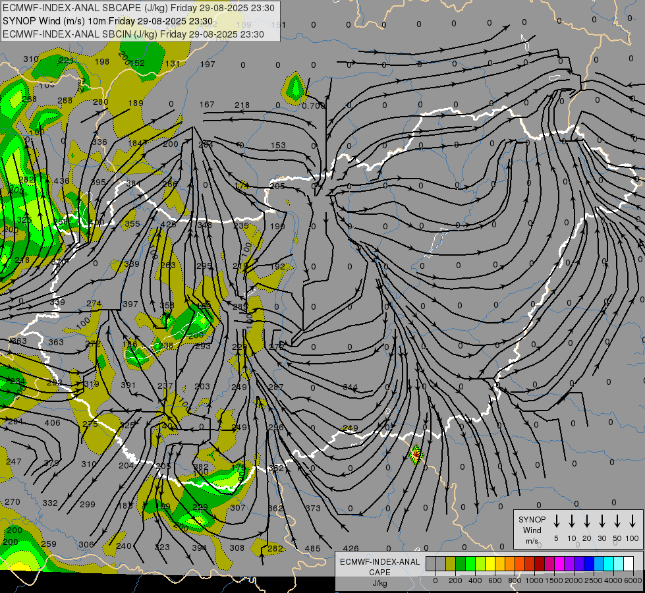Click the orange swatch in the CAPE legend

[x=510, y=564]
